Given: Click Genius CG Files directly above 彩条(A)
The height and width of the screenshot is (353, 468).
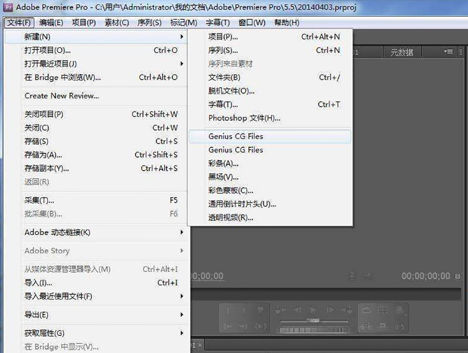Looking at the screenshot, I should (x=270, y=150).
